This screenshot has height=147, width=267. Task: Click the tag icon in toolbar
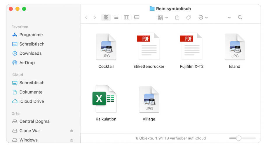[189, 18]
